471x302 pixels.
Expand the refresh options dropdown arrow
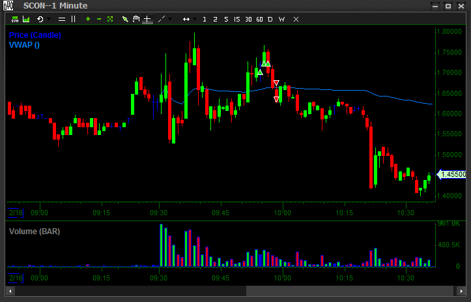[x=49, y=19]
